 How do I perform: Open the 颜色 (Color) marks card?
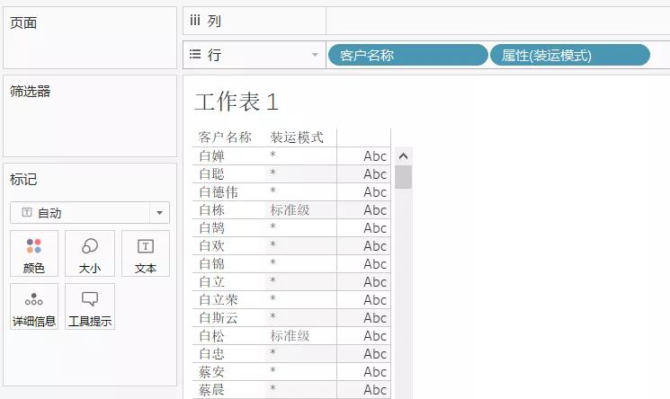click(x=34, y=253)
